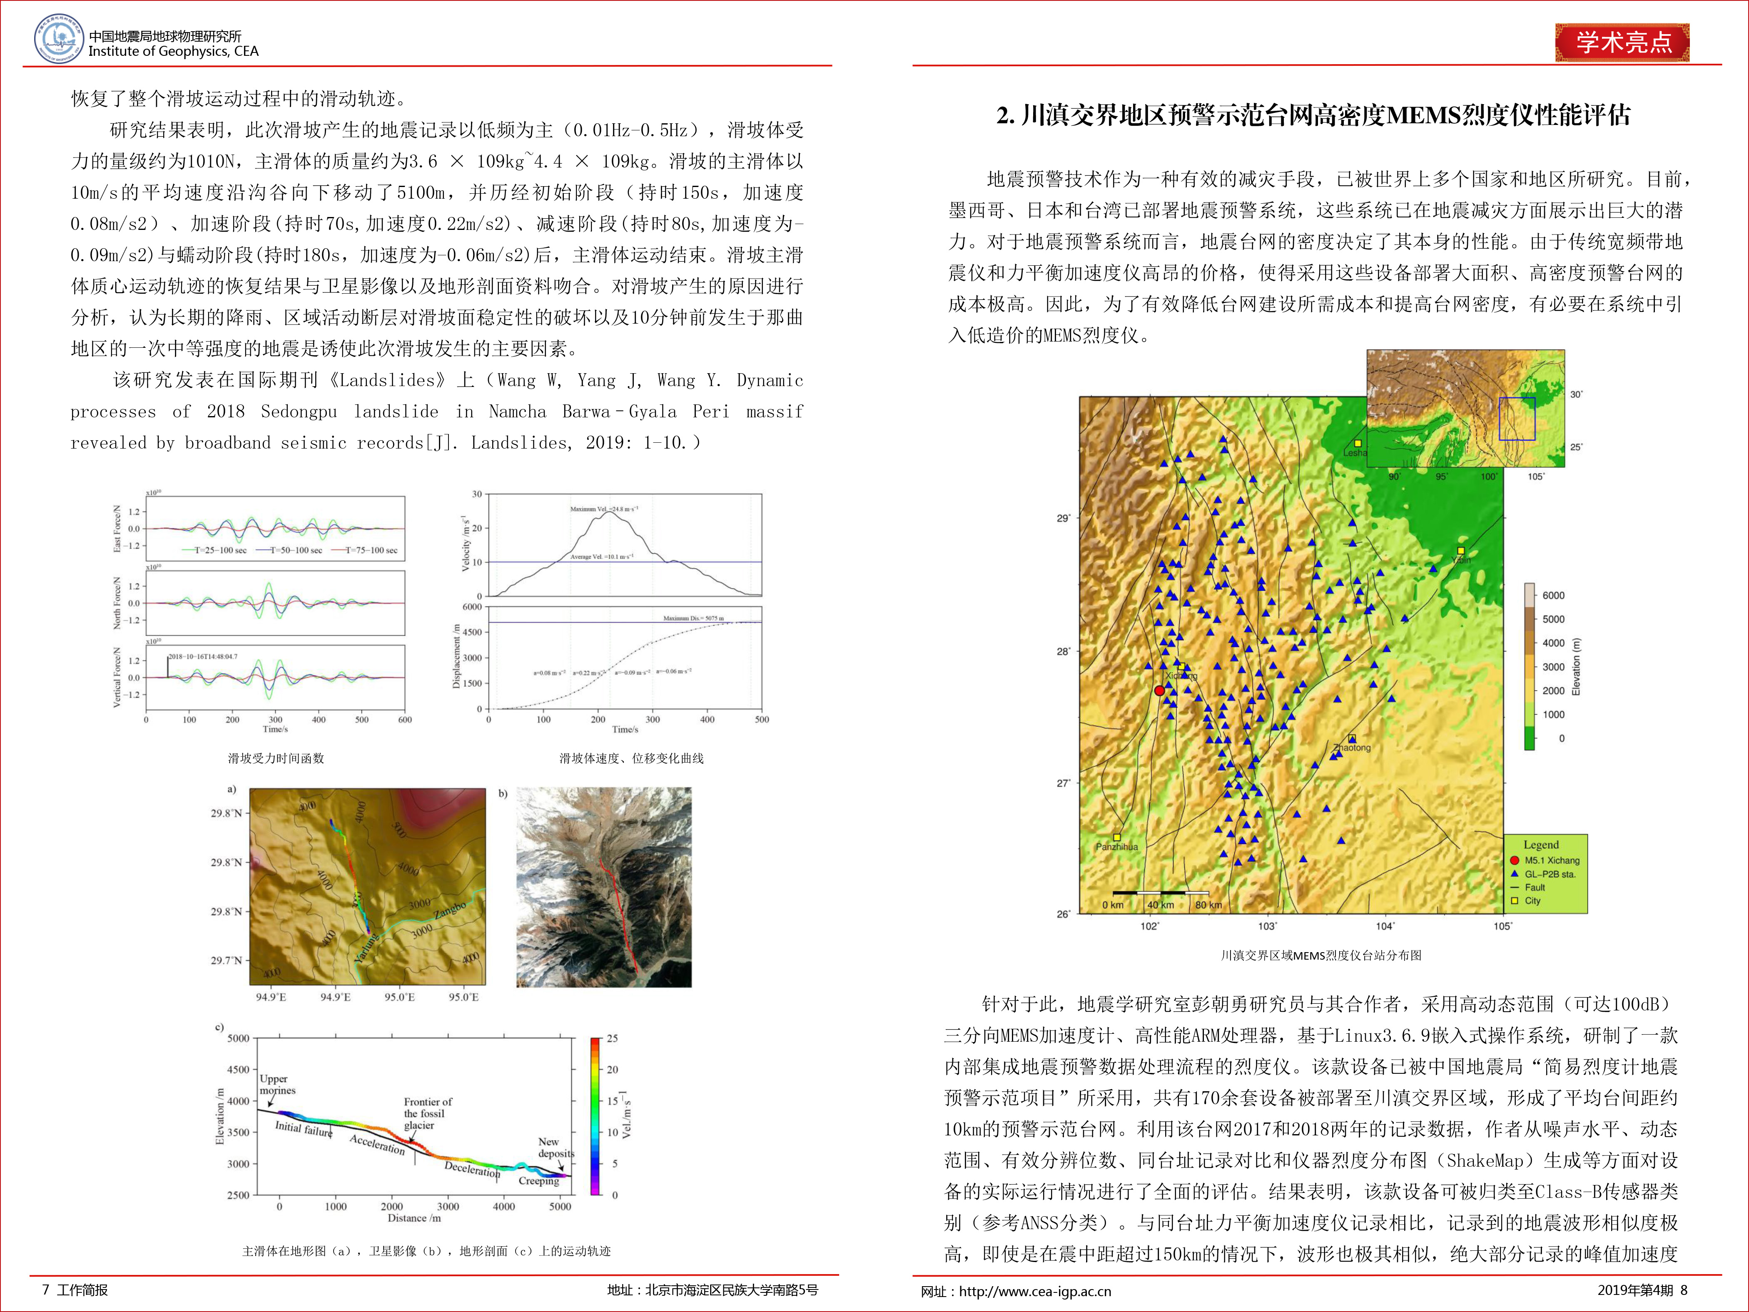Viewport: 1749px width, 1312px height.
Task: Click the Leshan city marker on map
Action: point(1358,444)
